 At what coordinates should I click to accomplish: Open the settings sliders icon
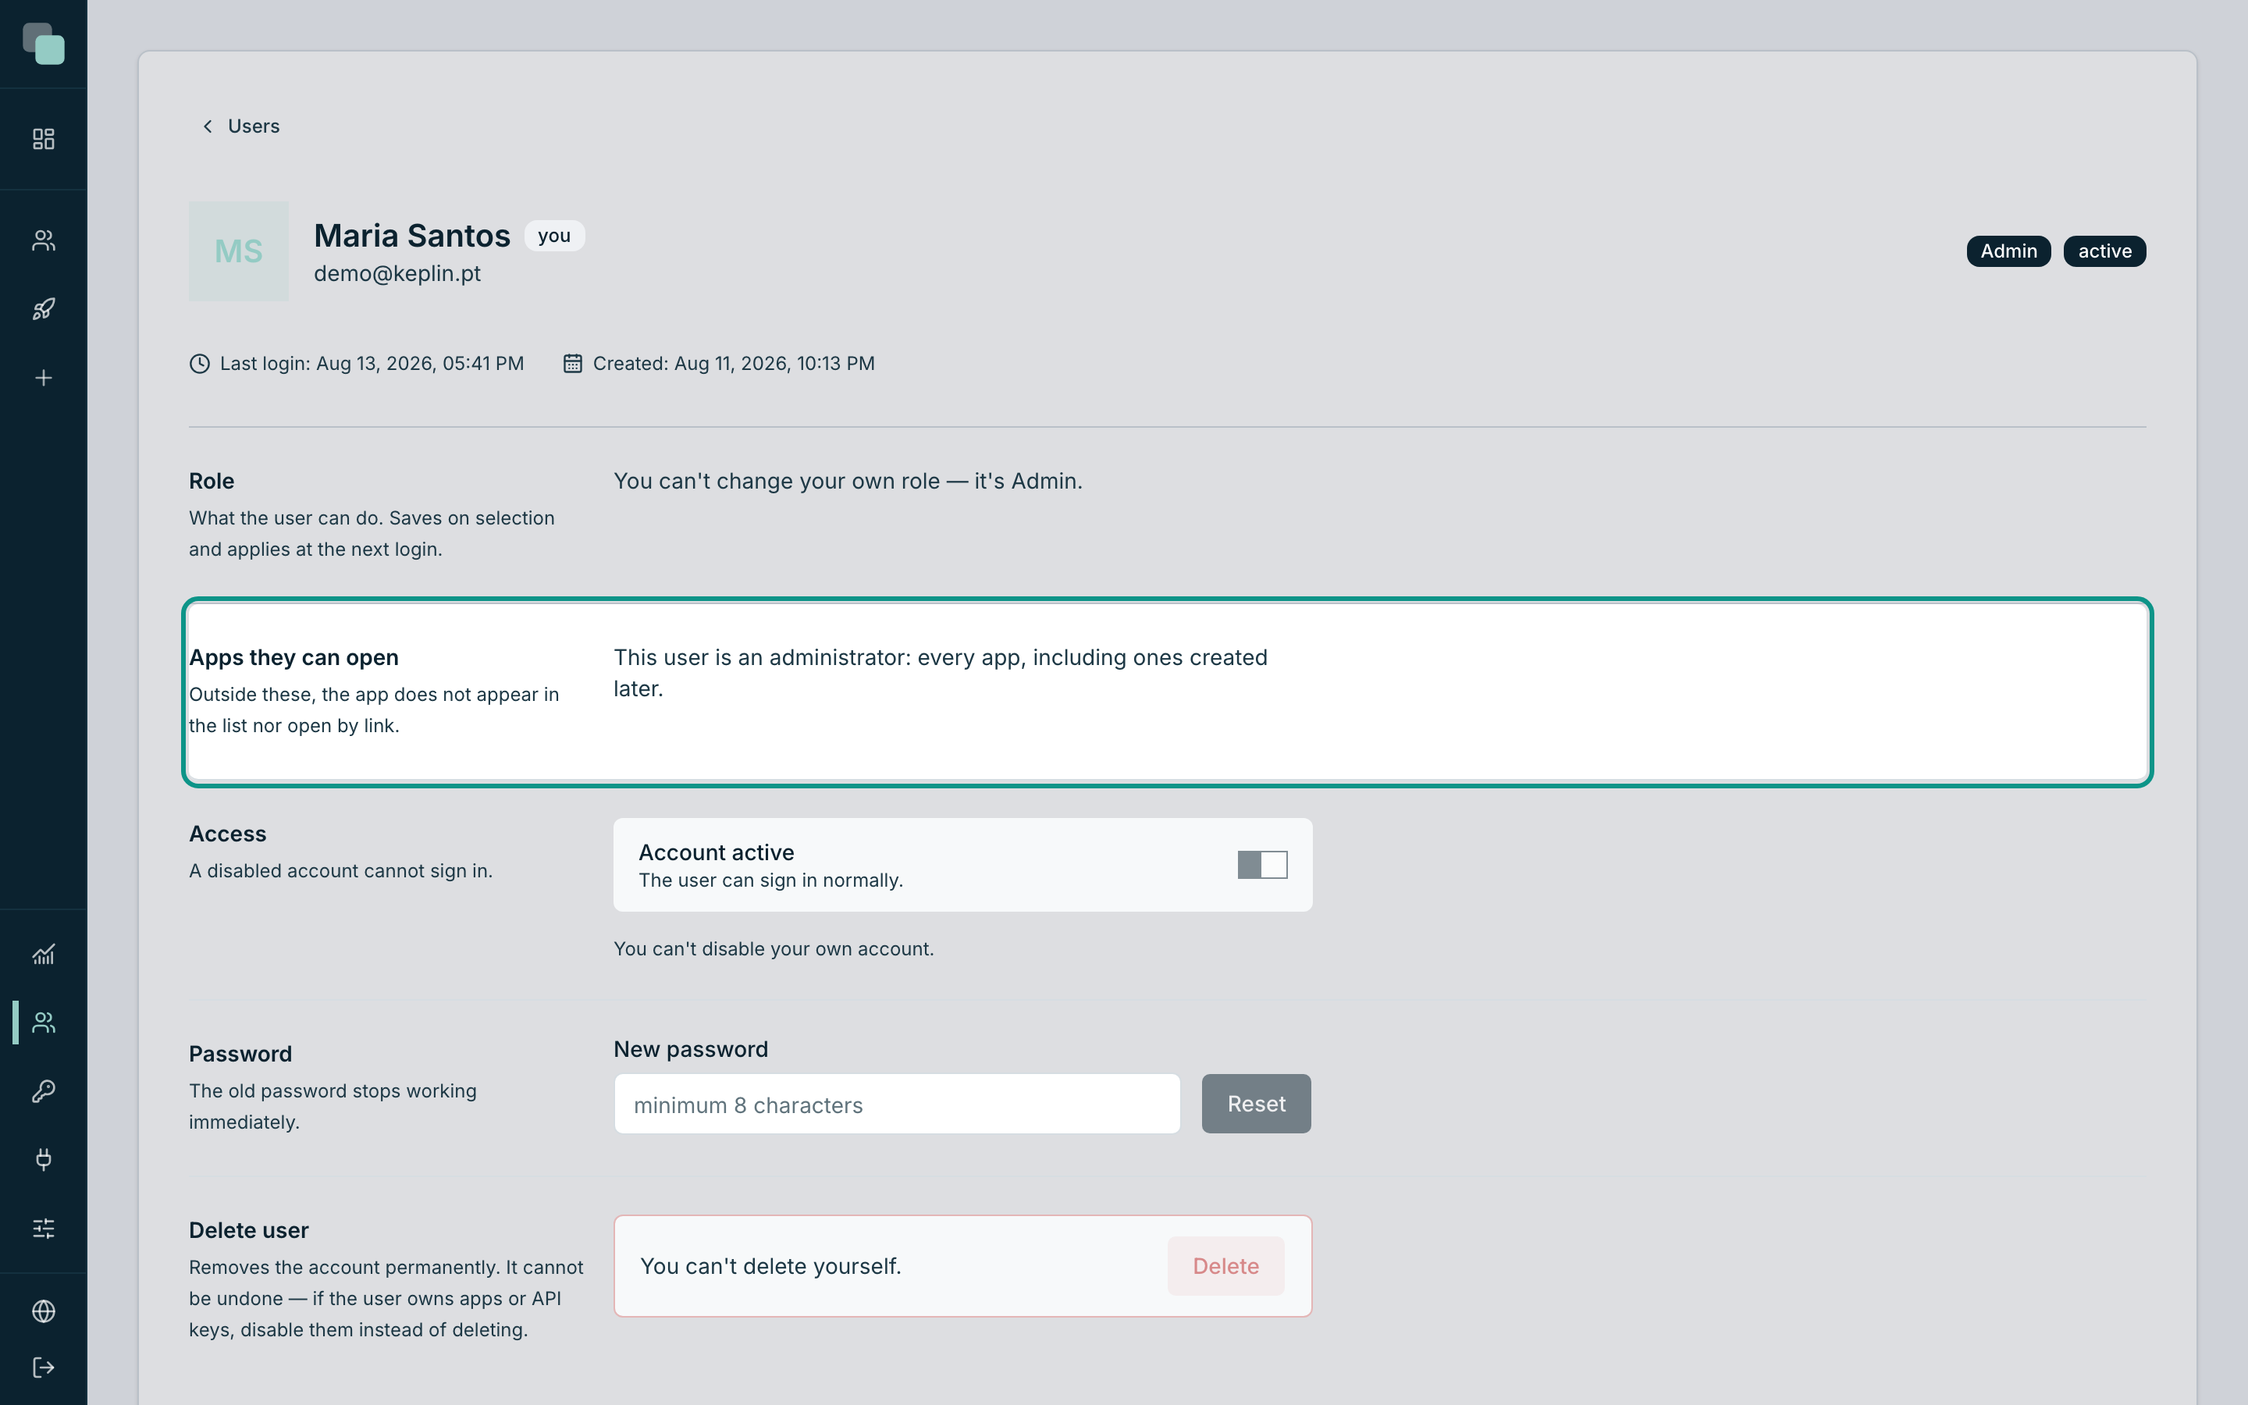pyautogui.click(x=44, y=1229)
